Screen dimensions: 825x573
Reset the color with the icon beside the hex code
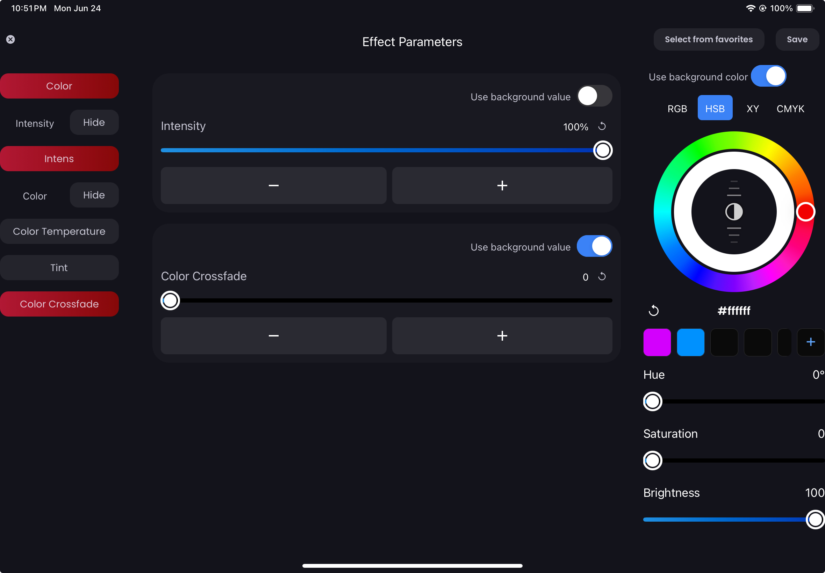click(x=653, y=311)
